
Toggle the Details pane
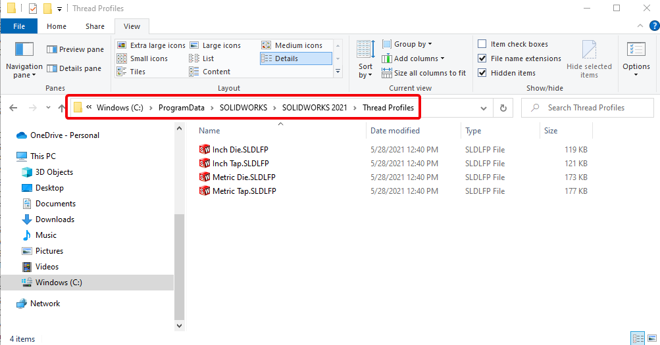74,68
